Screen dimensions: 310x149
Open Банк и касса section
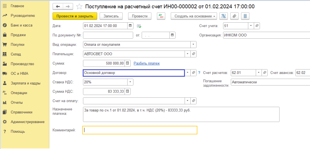tap(21, 25)
